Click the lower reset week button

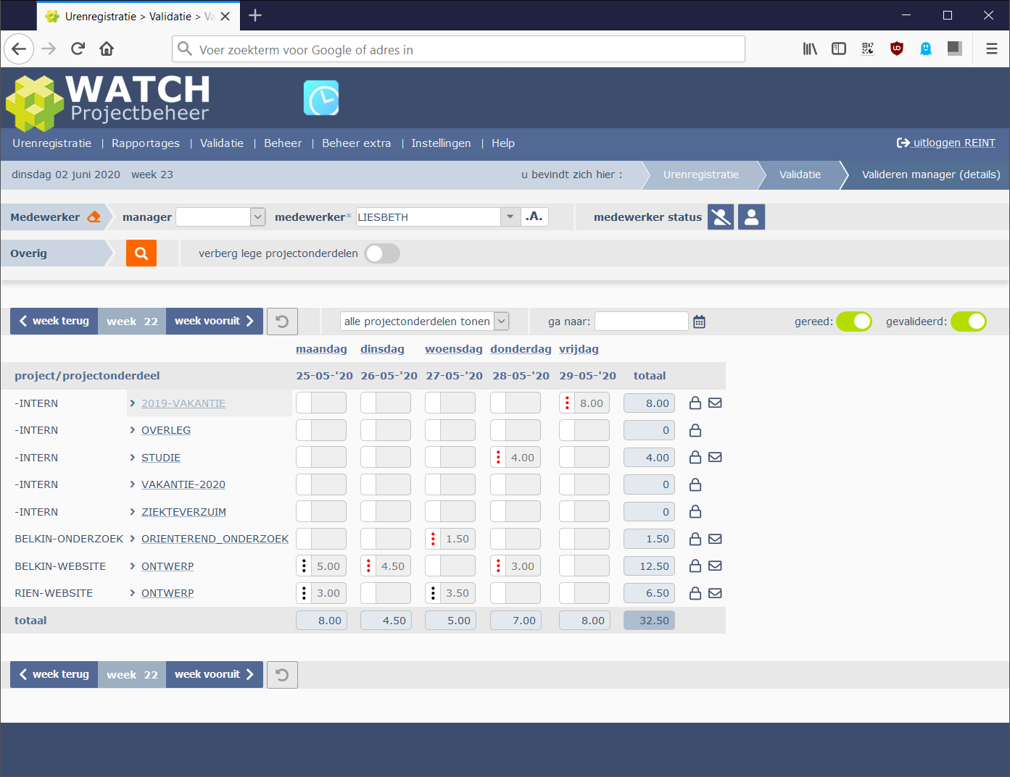pyautogui.click(x=282, y=675)
